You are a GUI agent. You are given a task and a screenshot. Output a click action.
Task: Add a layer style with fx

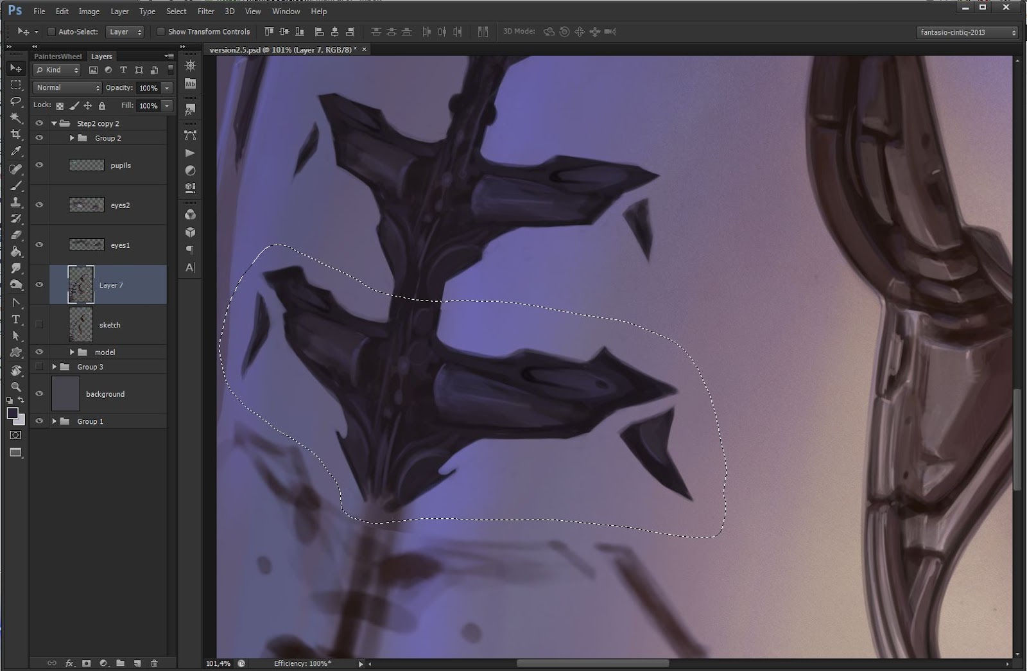coord(70,663)
